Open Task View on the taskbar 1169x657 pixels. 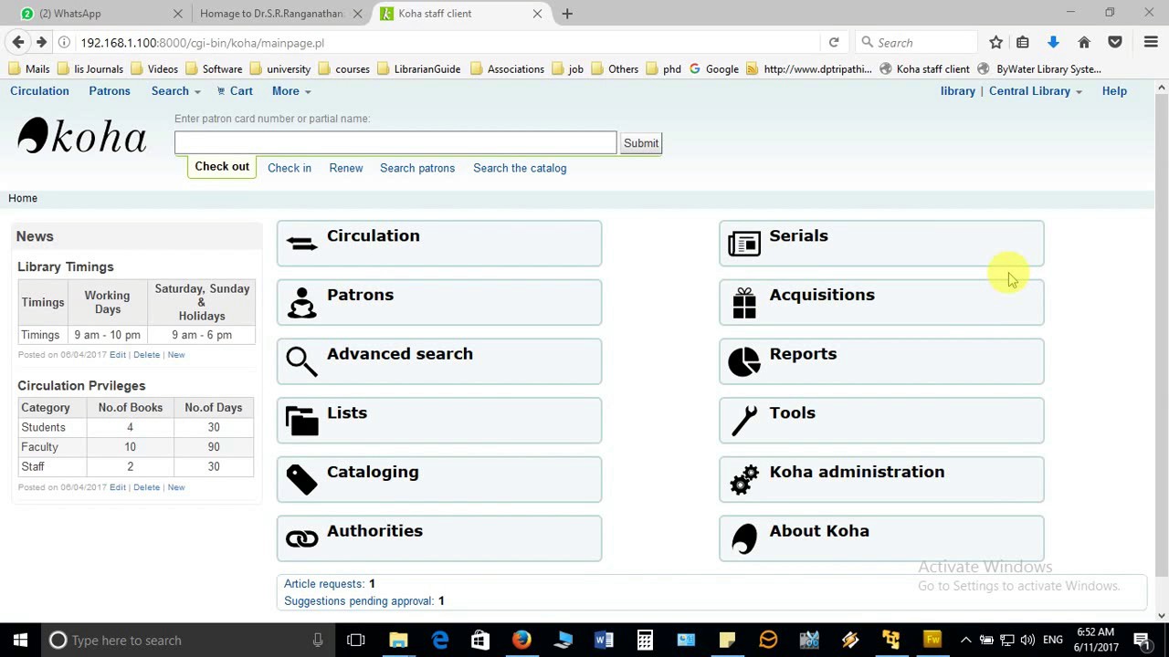356,640
